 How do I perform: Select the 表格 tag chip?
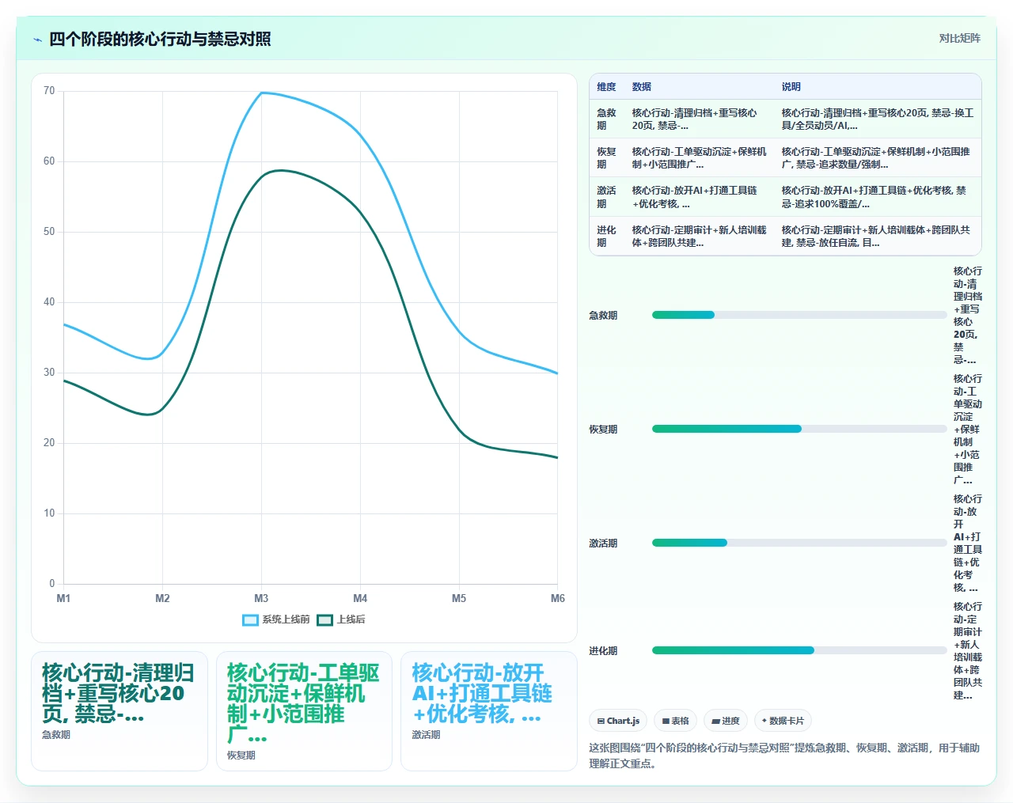[675, 721]
